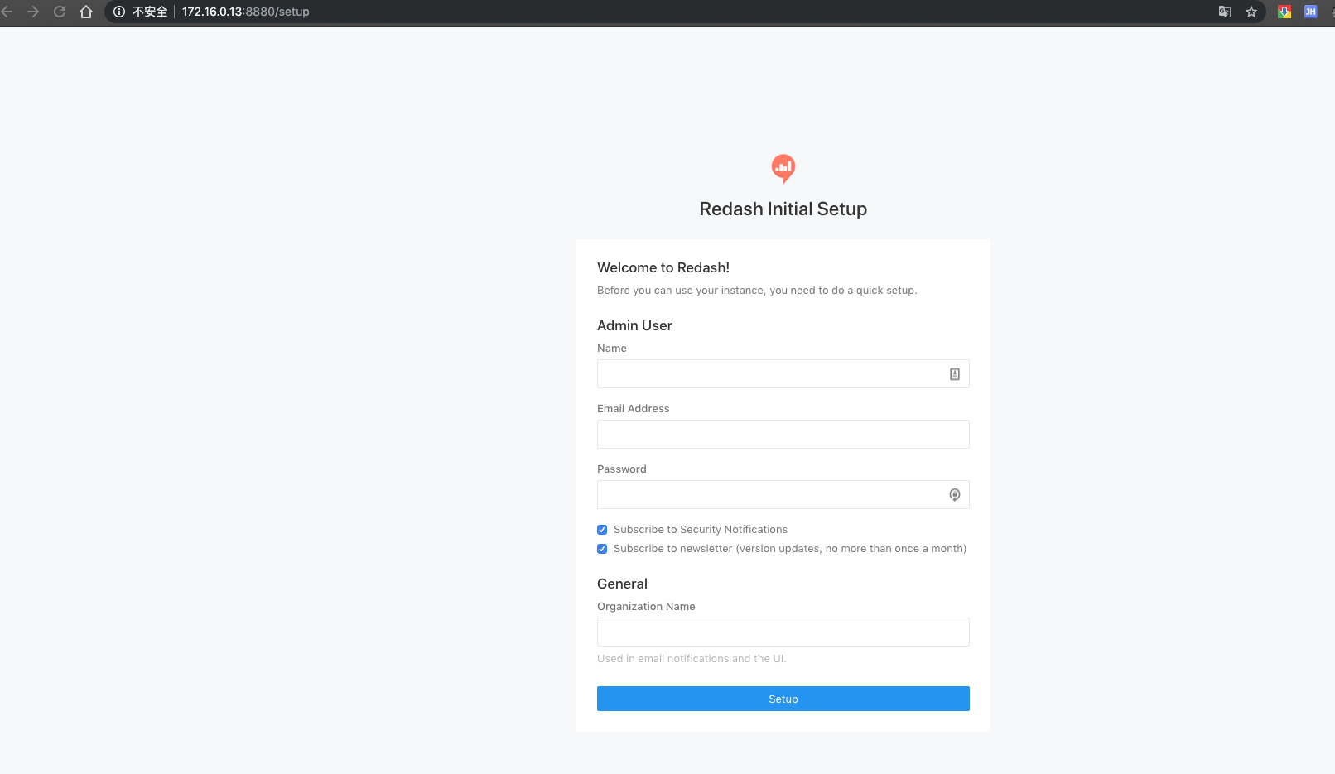
Task: Focus the Organization Name input field
Action: click(783, 632)
